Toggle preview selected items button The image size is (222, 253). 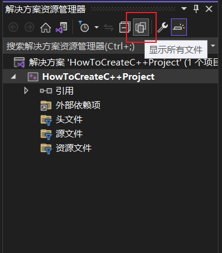pyautogui.click(x=179, y=27)
